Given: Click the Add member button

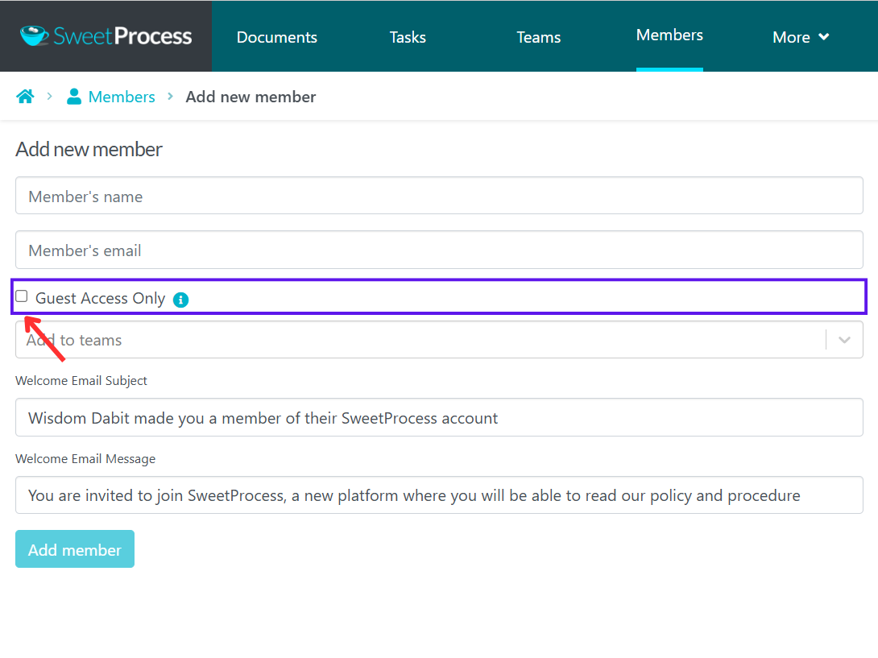Looking at the screenshot, I should coord(74,548).
